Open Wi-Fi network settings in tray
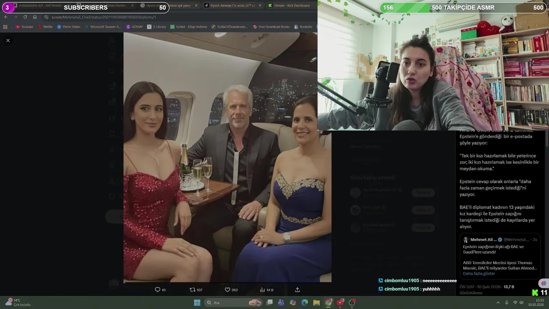The height and width of the screenshot is (309, 549). [x=515, y=303]
